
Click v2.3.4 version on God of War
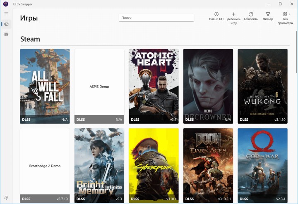(281, 199)
